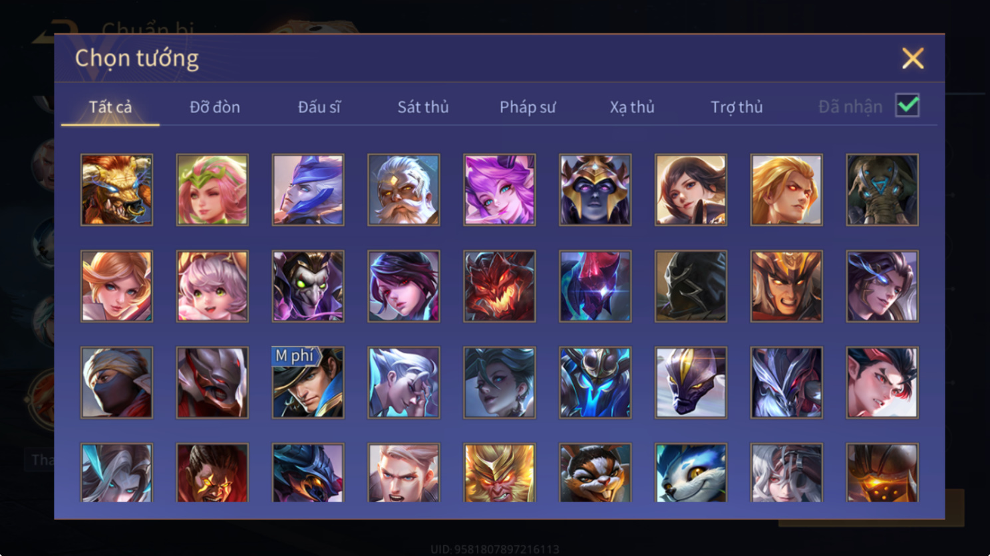Choose the masked ninja hero portrait
990x556 pixels.
[x=116, y=383]
